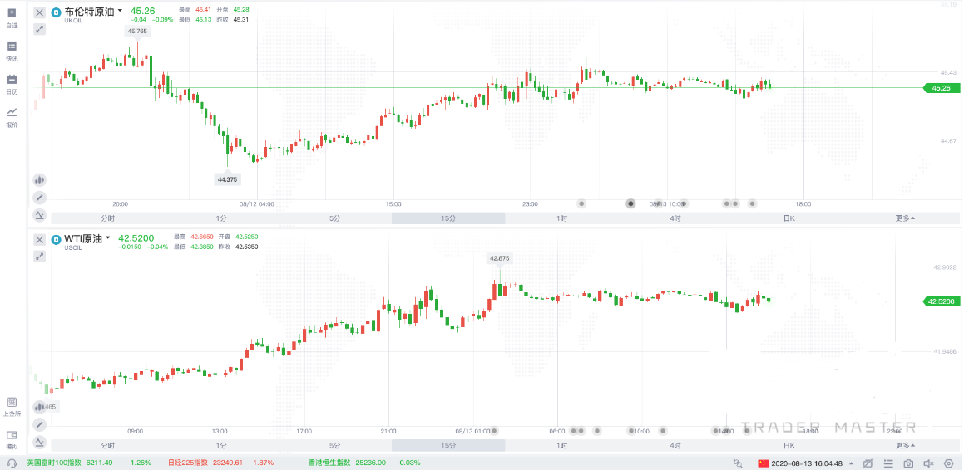The height and width of the screenshot is (470, 964).
Task: Open the 快讯 news flash panel
Action: point(12,51)
